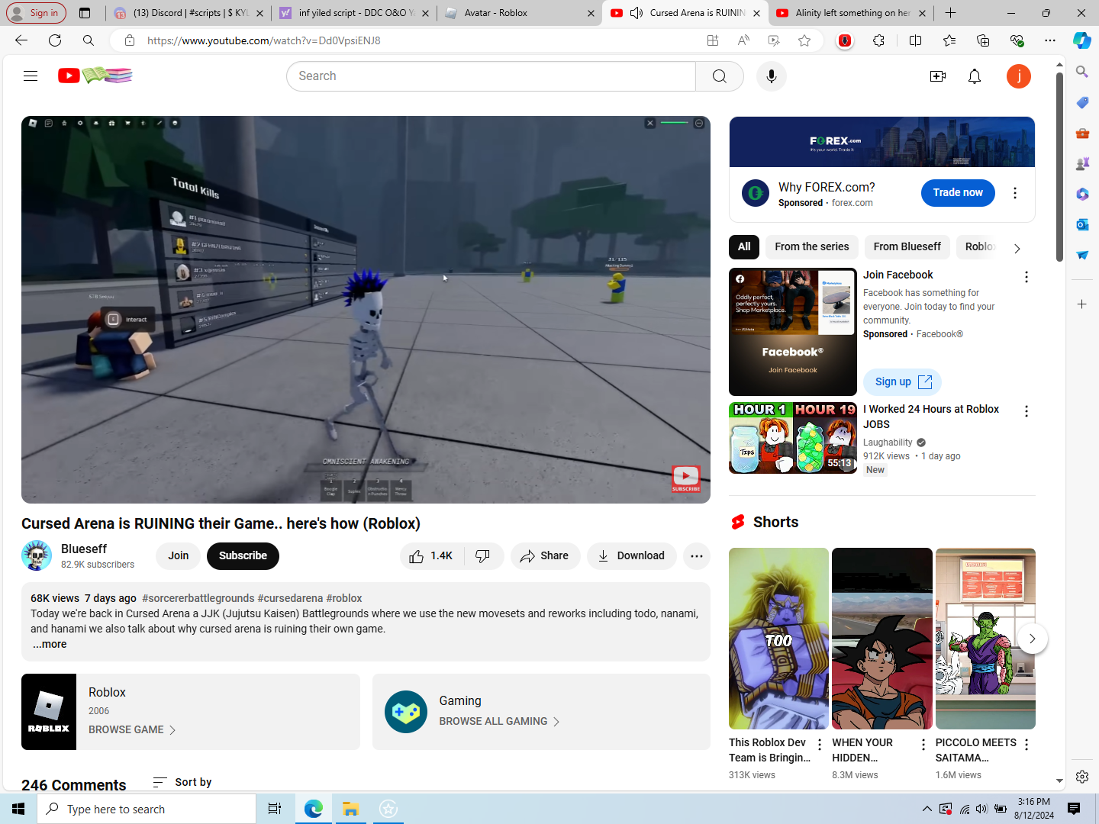This screenshot has height=824, width=1099.
Task: Open the Sort by comments dropdown
Action: (x=182, y=782)
